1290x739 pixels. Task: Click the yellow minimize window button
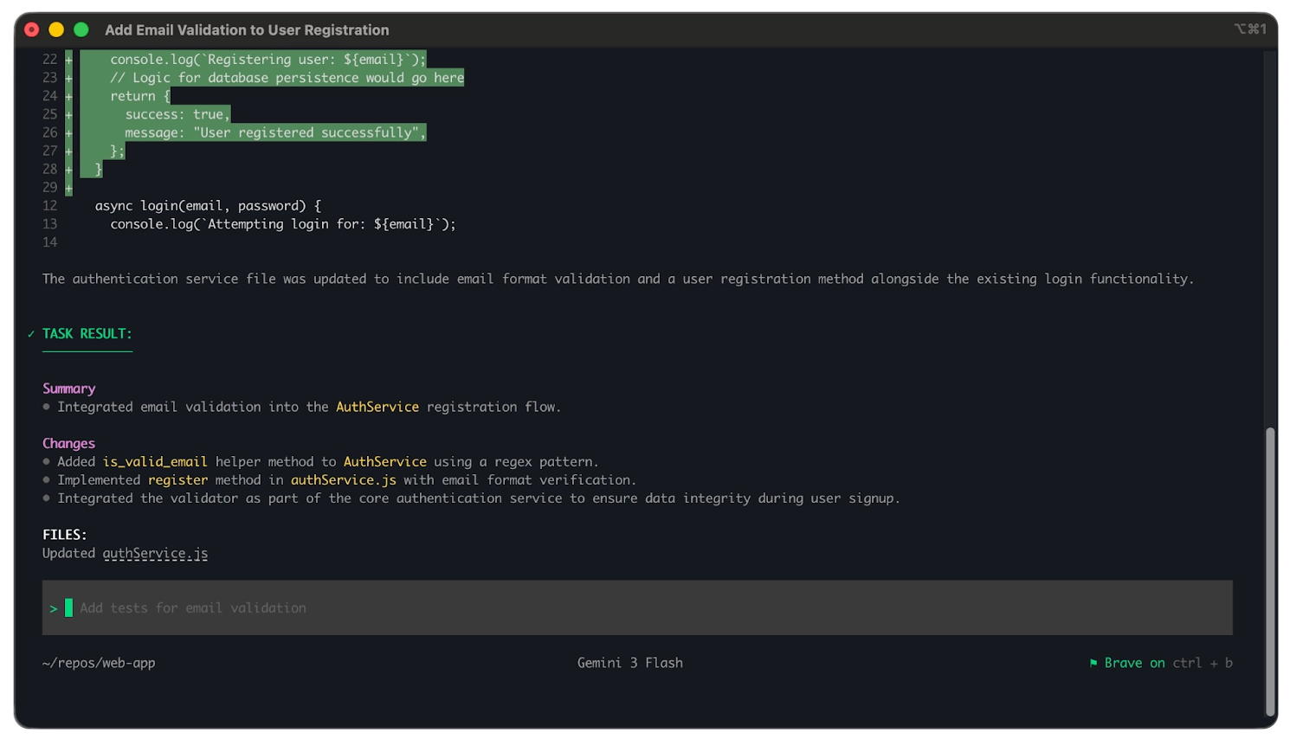56,29
